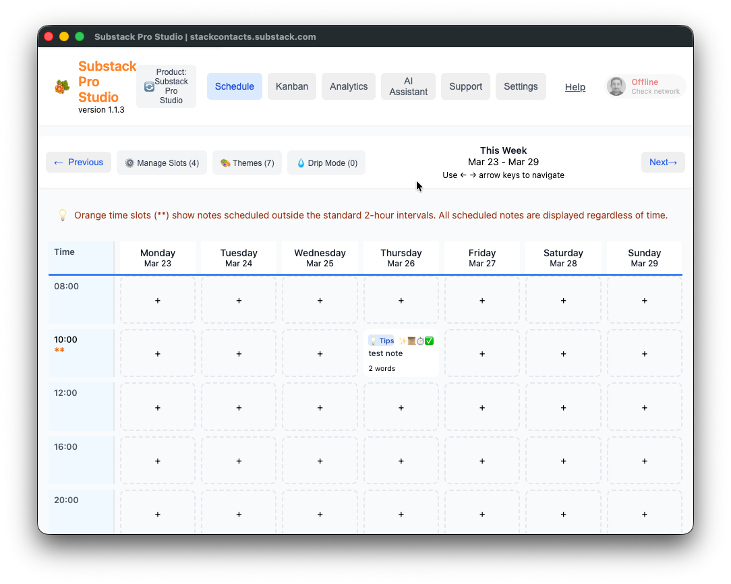Toggle Drip Mode (0)
This screenshot has height=584, width=731.
point(326,163)
